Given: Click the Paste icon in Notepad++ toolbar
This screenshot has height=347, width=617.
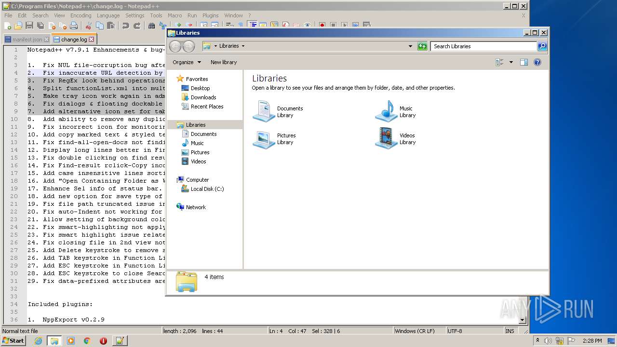Looking at the screenshot, I should click(x=110, y=26).
